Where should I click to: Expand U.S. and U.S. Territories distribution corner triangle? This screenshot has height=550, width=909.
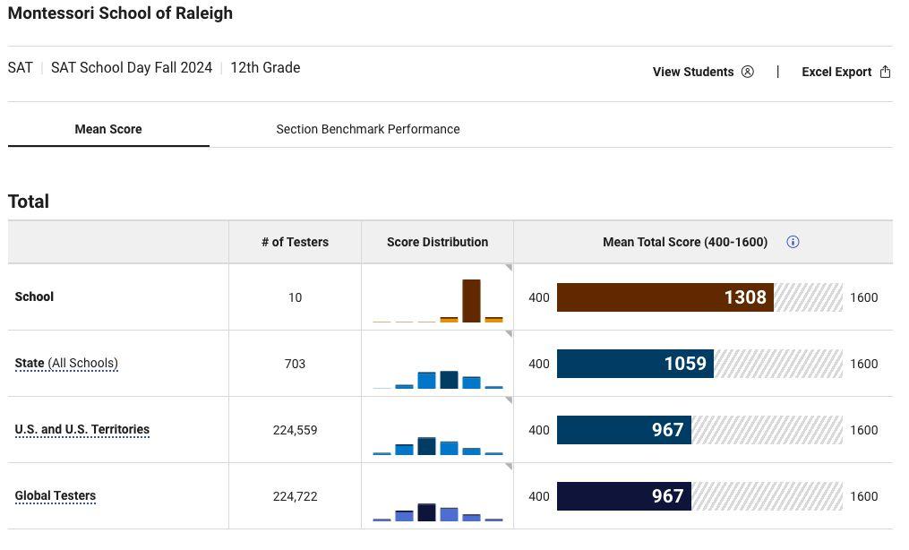pyautogui.click(x=509, y=400)
